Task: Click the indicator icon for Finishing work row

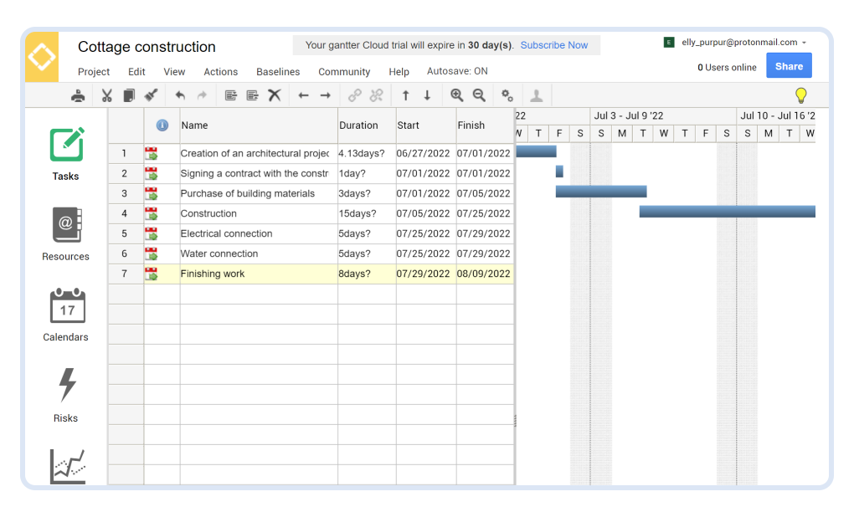Action: pos(152,274)
